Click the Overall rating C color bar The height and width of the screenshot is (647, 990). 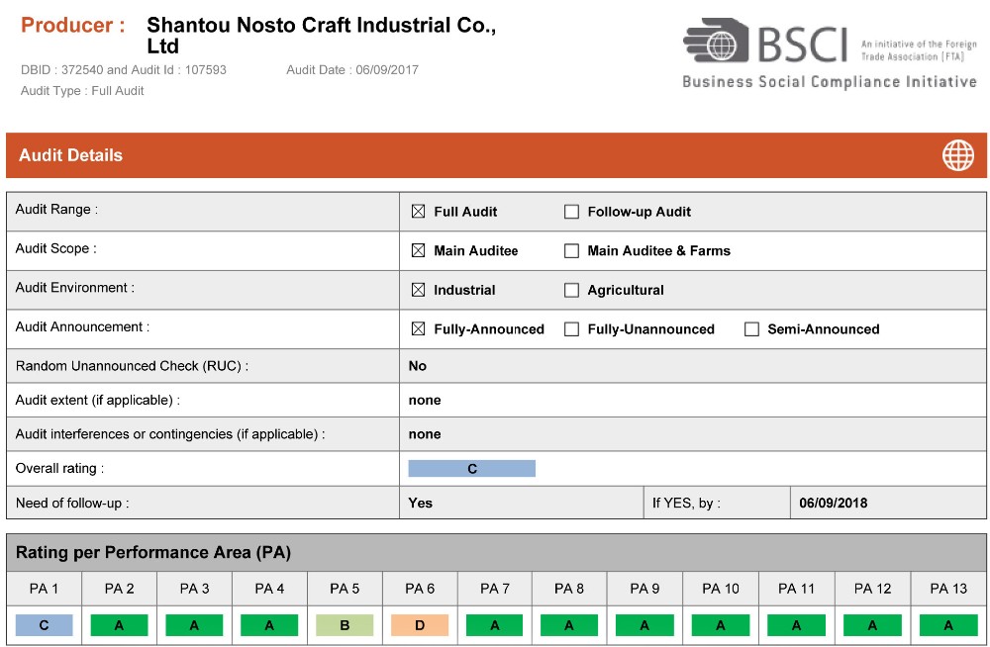(x=471, y=468)
